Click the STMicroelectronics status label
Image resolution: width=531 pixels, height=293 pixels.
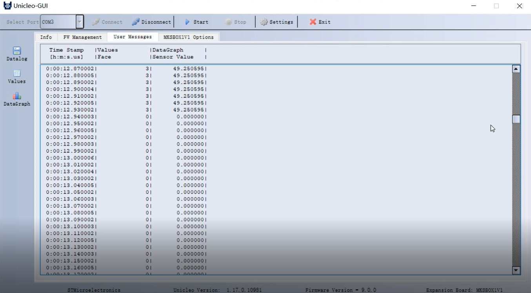click(x=94, y=290)
